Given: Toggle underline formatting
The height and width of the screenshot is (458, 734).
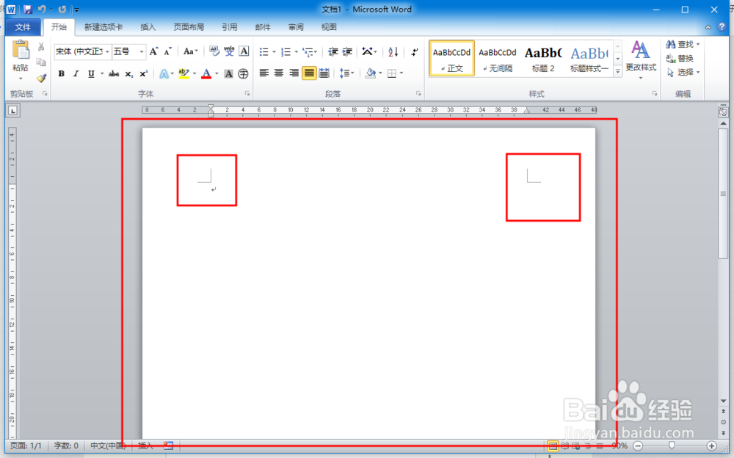Looking at the screenshot, I should click(91, 73).
